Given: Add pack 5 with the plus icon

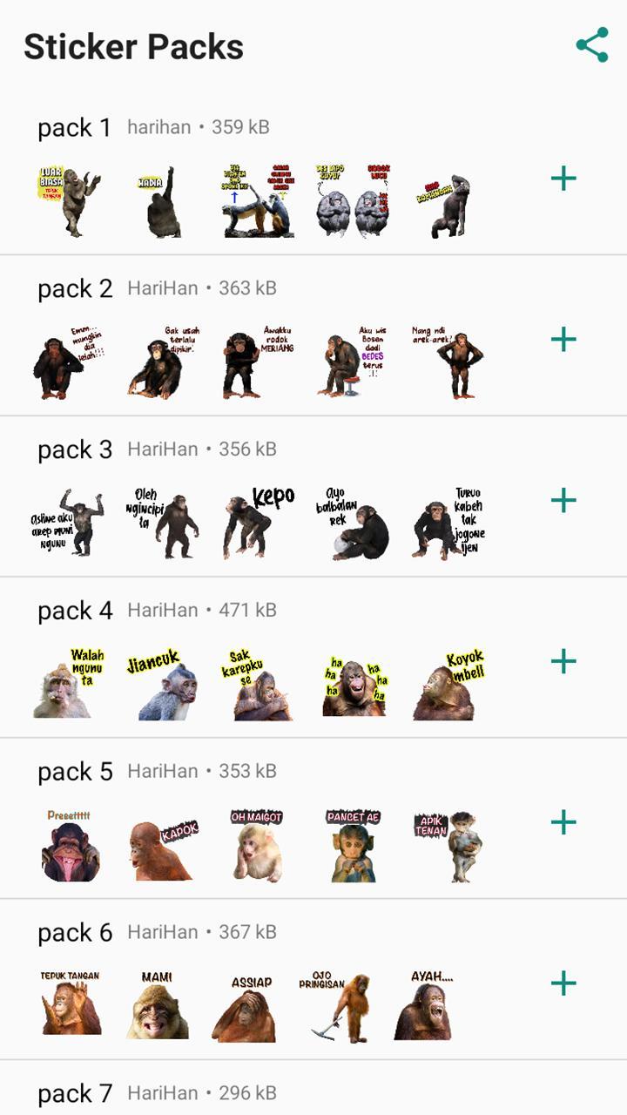Looking at the screenshot, I should [x=563, y=822].
